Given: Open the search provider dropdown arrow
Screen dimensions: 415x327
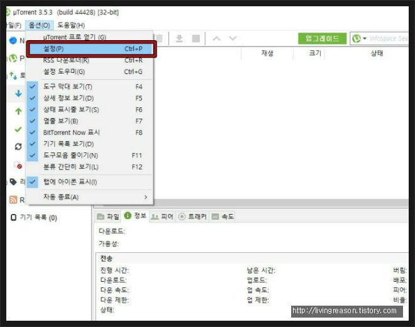Looking at the screenshot, I should click(x=365, y=38).
